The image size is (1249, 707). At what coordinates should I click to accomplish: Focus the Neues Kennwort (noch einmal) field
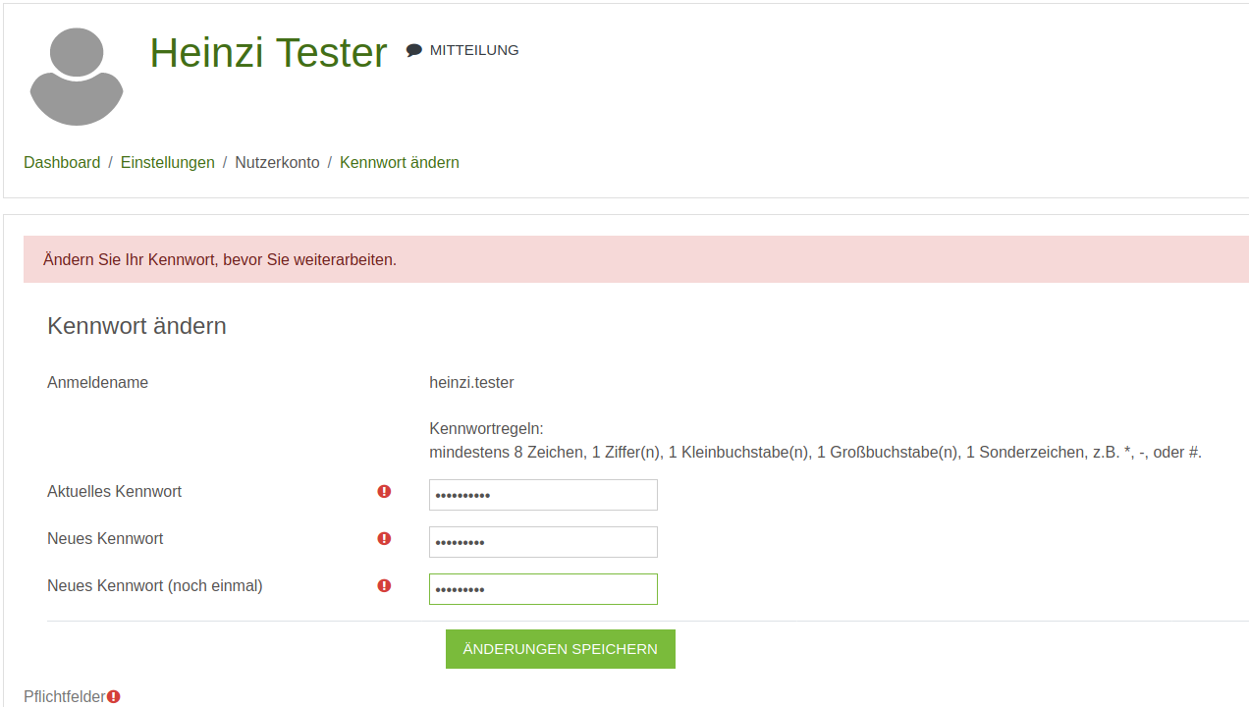(x=543, y=589)
